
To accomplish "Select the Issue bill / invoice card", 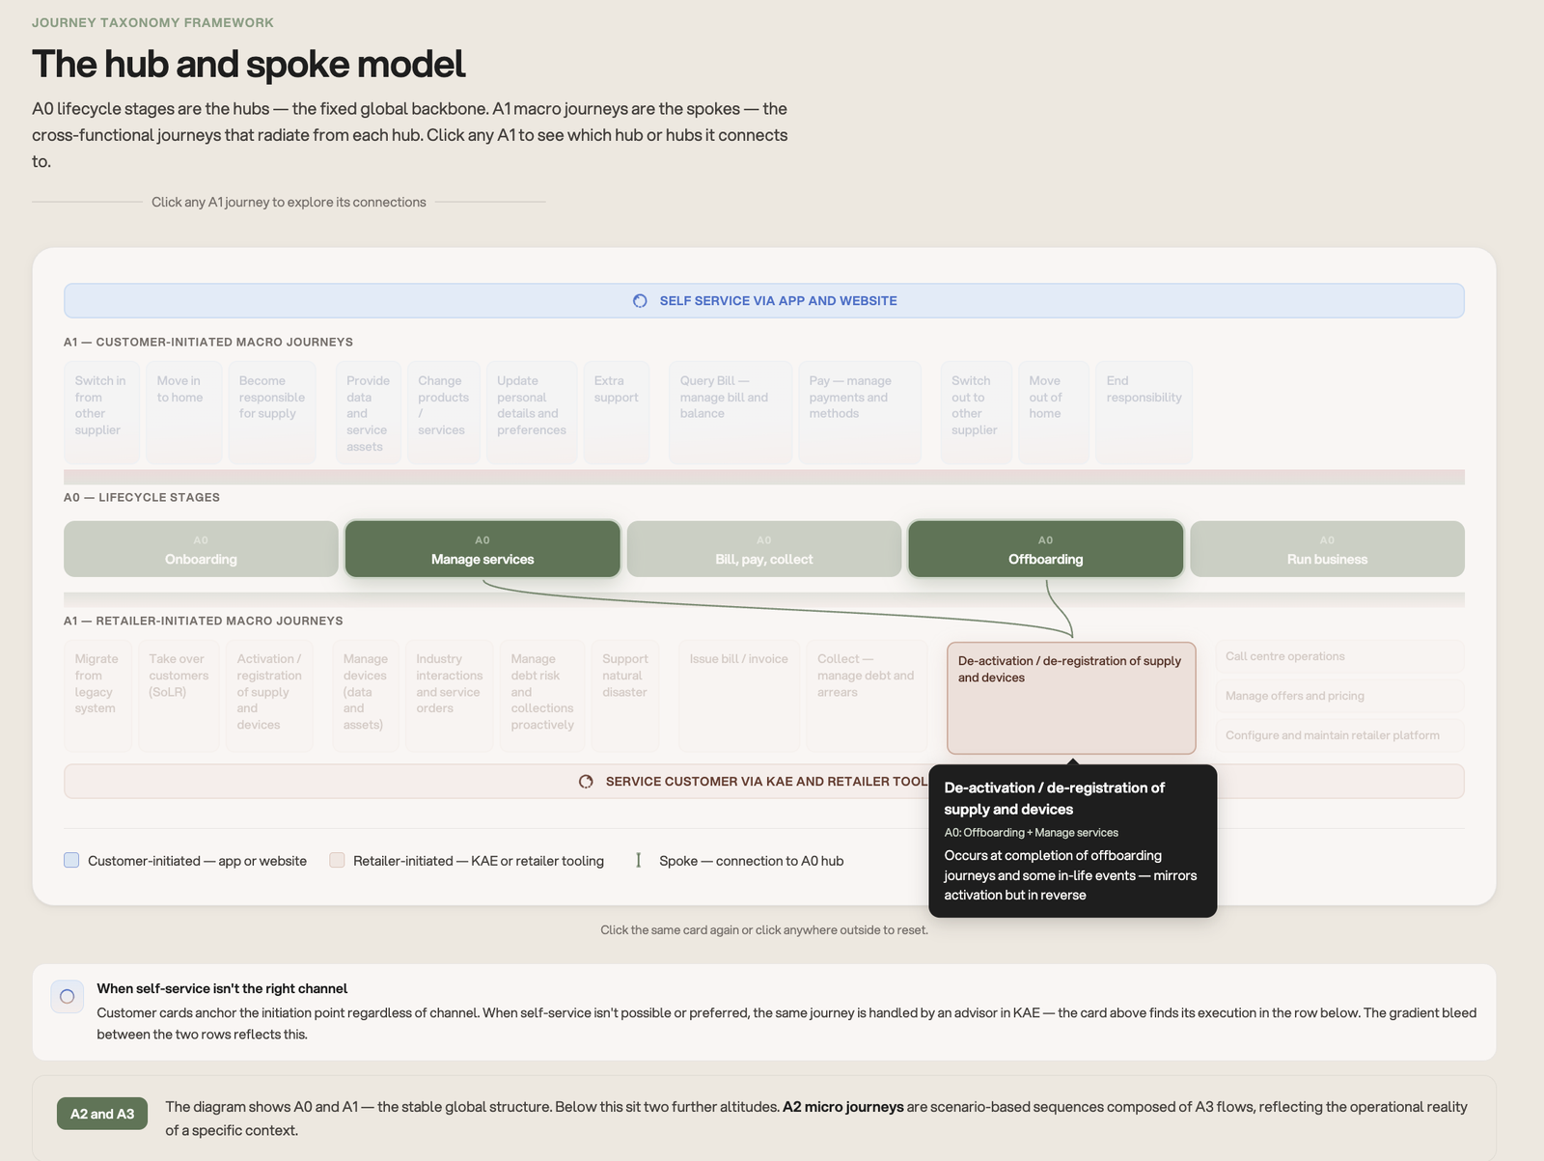I will pyautogui.click(x=739, y=696).
